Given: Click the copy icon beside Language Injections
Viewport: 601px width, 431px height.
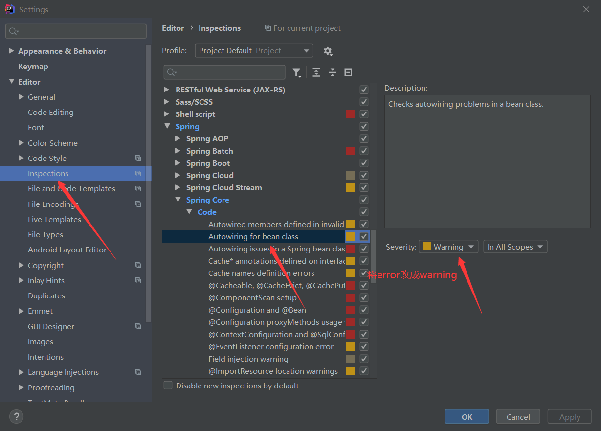Looking at the screenshot, I should coord(138,372).
